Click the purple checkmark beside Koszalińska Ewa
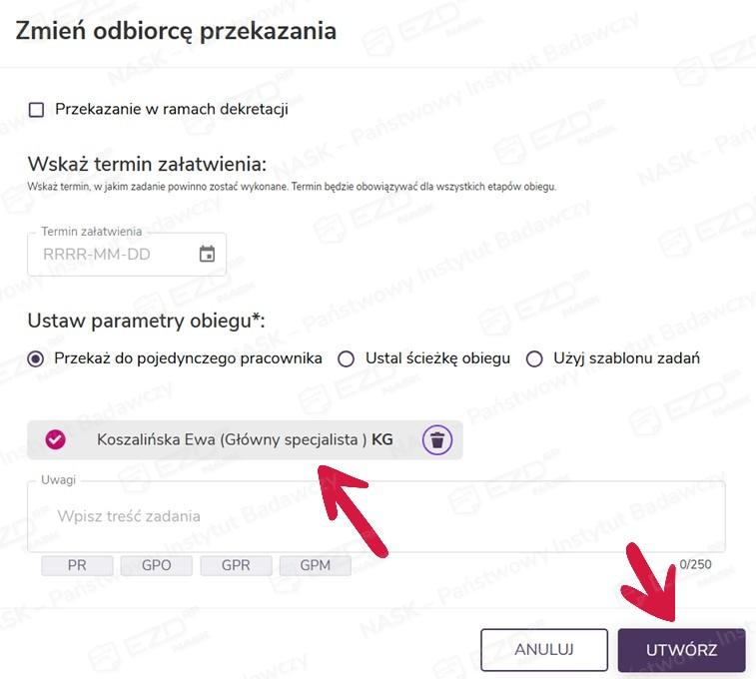Image resolution: width=756 pixels, height=679 pixels. (56, 439)
